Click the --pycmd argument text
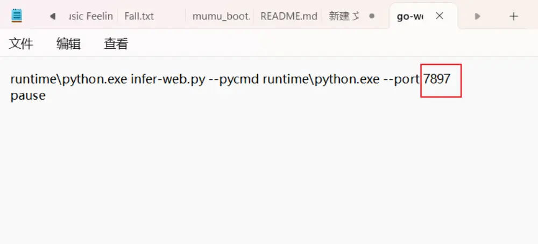538x244 pixels. (234, 79)
